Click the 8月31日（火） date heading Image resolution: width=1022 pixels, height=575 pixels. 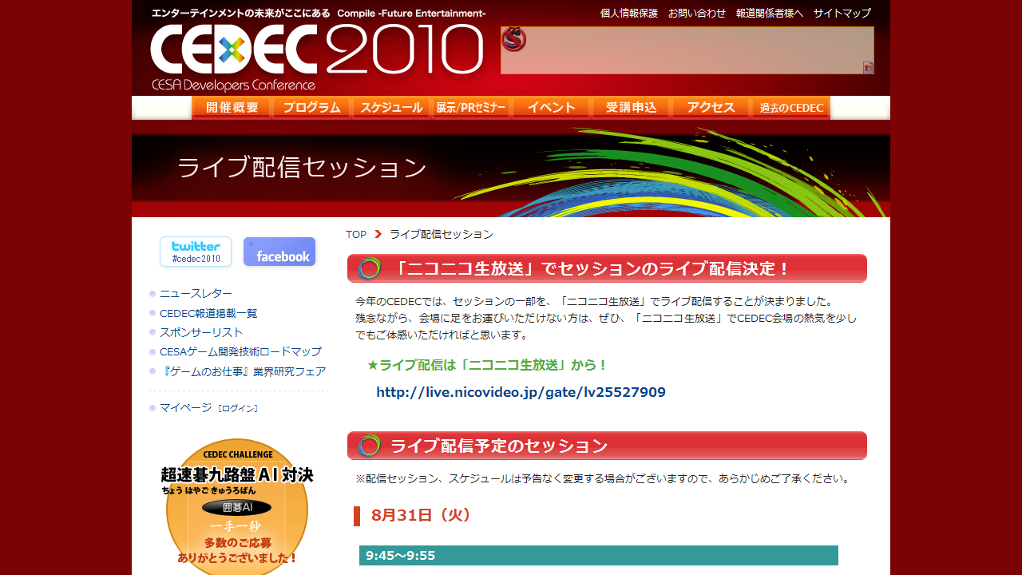click(422, 515)
